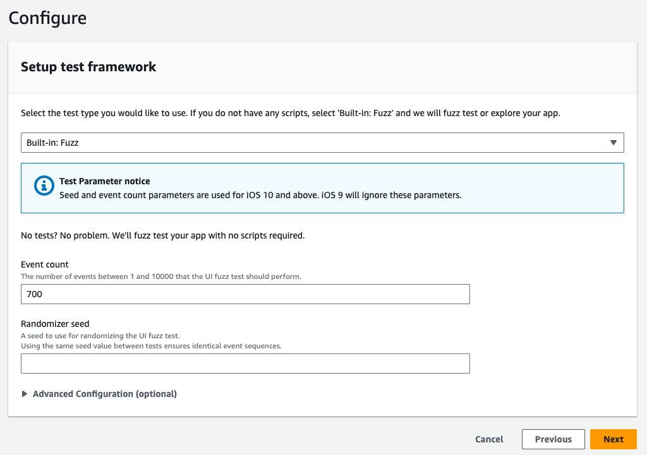
Task: Click the 'Advanced Configuration (optional)' label
Action: (x=105, y=394)
